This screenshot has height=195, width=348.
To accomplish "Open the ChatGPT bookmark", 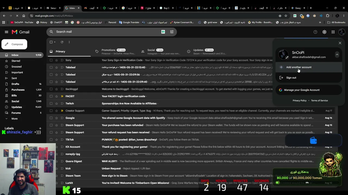I will (x=56, y=22).
